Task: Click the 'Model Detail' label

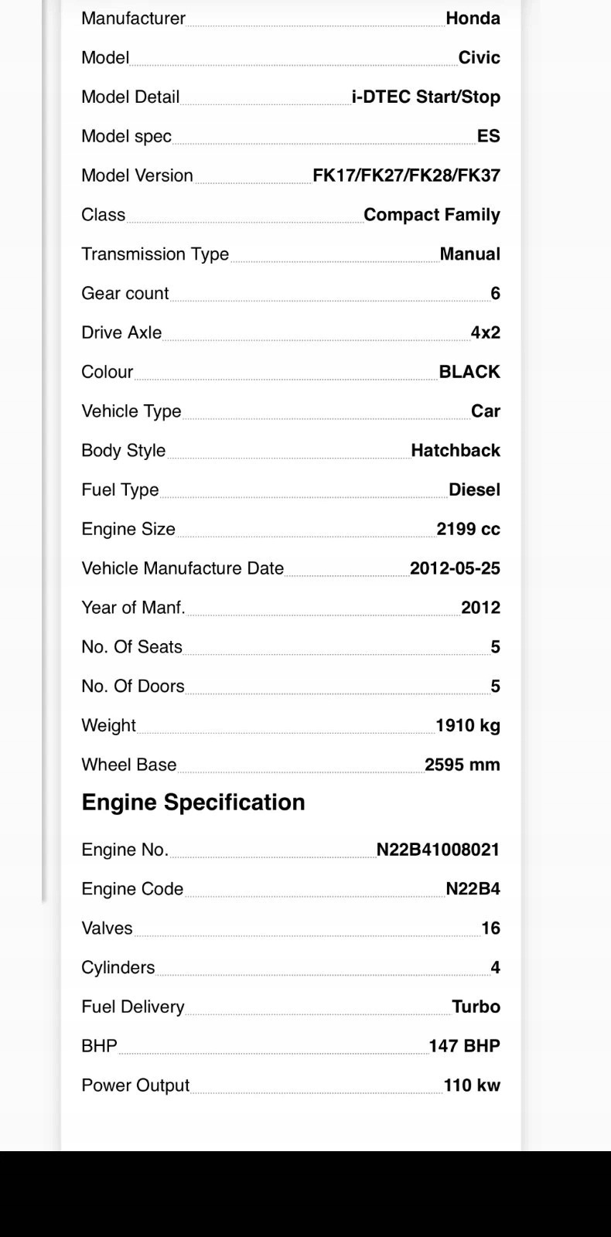Action: point(130,97)
